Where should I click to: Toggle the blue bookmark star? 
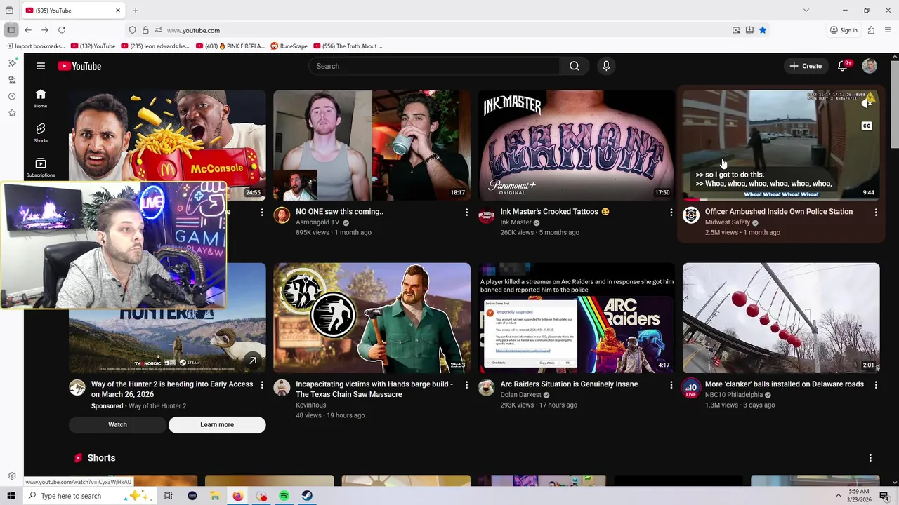click(x=763, y=30)
